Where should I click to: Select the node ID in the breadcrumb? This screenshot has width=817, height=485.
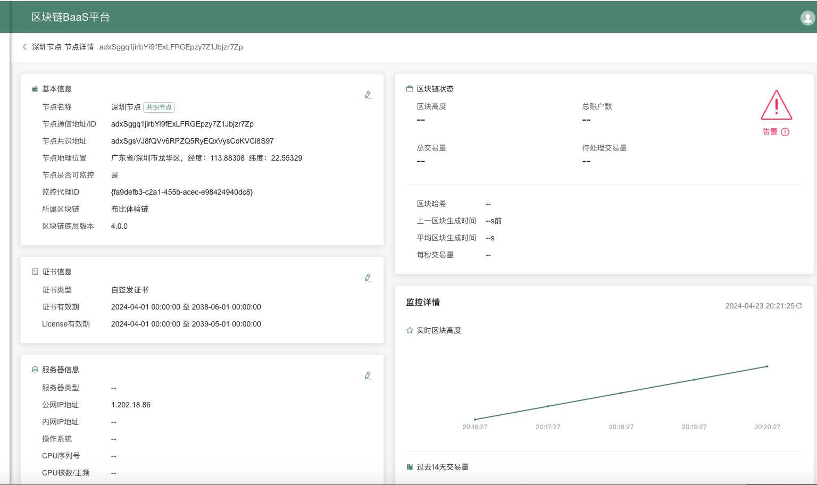coord(171,47)
